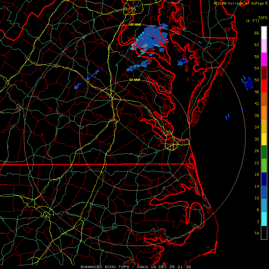Click the legend value 34

[x=257, y=127]
